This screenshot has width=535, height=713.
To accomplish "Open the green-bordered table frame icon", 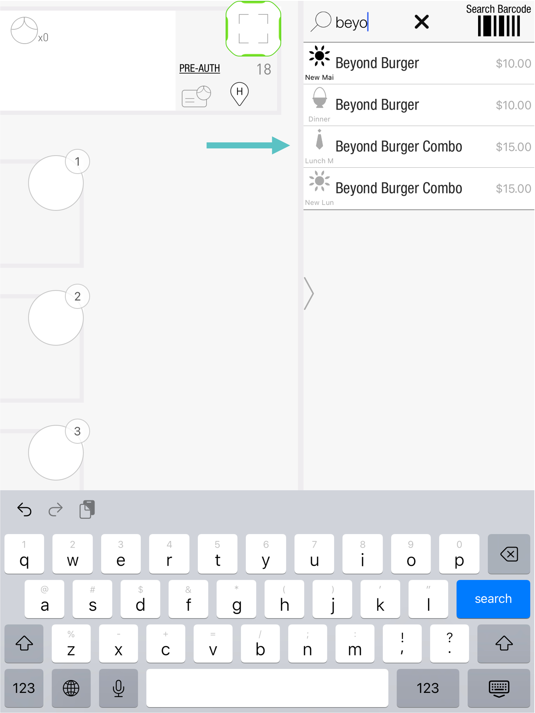I will tap(253, 29).
